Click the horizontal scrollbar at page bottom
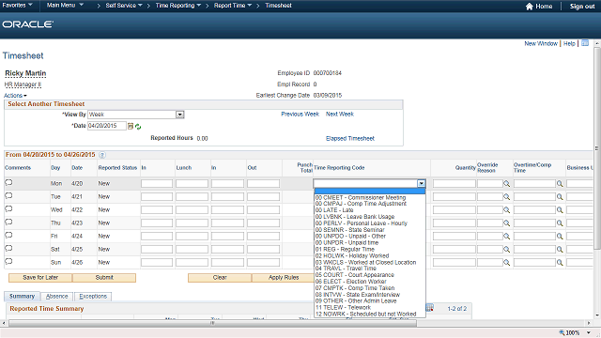This screenshot has width=601, height=338. [212, 323]
